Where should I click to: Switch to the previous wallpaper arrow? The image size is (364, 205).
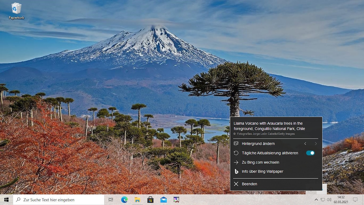pyautogui.click(x=305, y=143)
